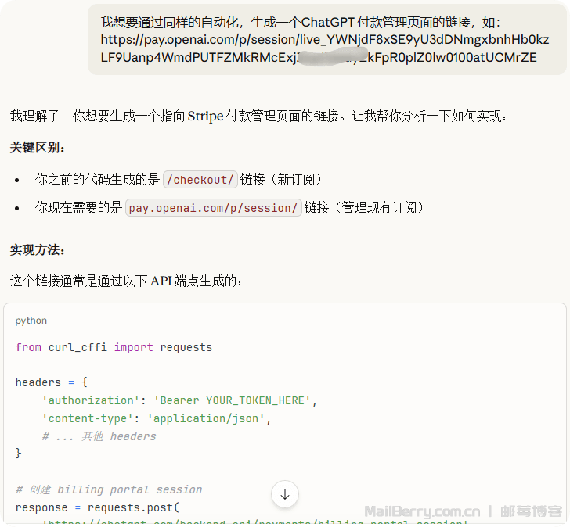Click the scroll-to-bottom arrow button
Image resolution: width=570 pixels, height=527 pixels.
285,493
